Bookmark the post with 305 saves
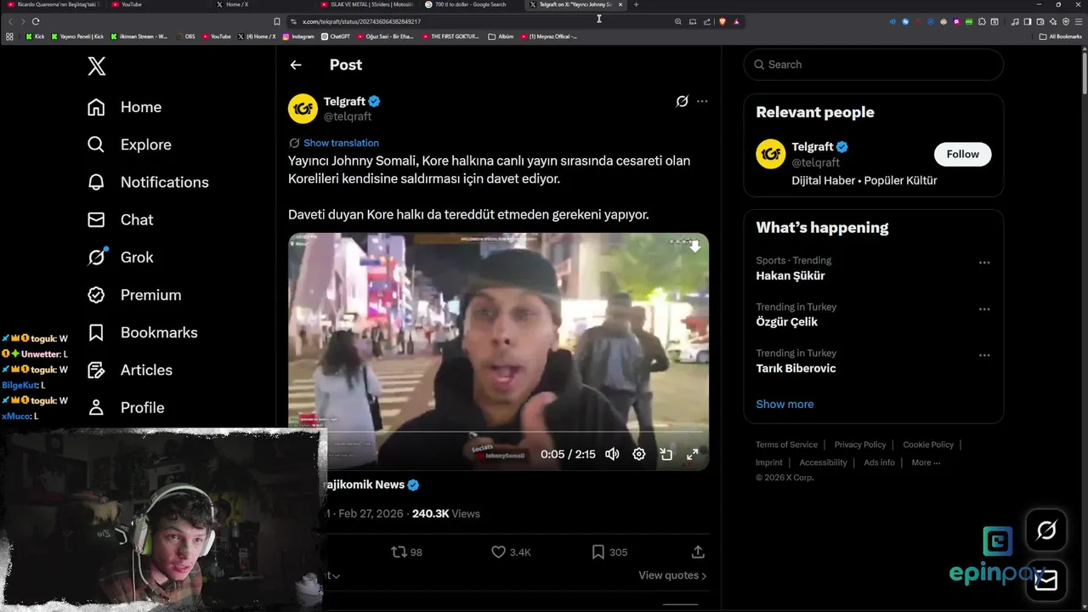Viewport: 1088px width, 612px height. [x=598, y=552]
